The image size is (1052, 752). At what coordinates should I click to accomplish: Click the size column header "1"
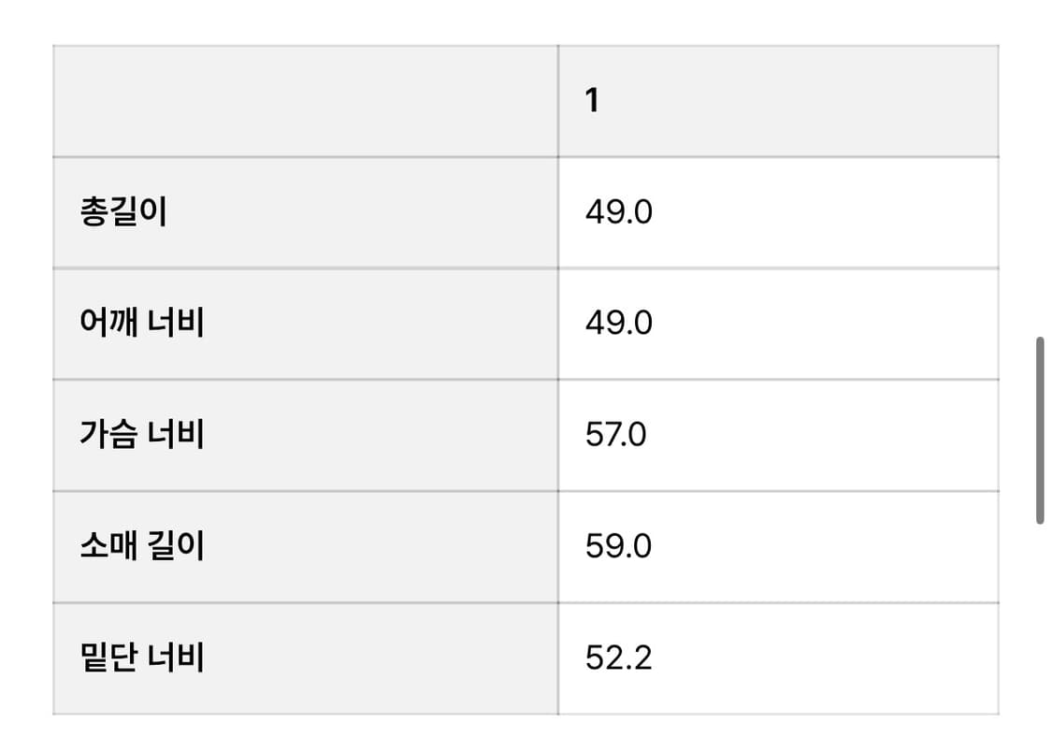[591, 101]
